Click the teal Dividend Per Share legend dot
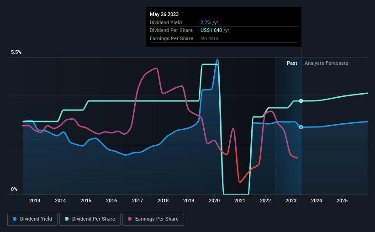 (67, 219)
